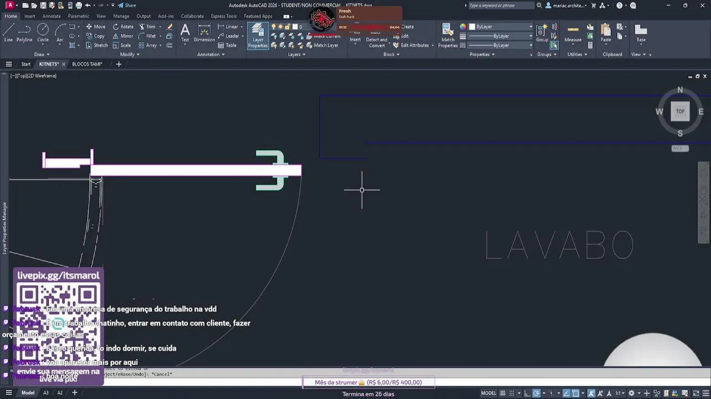The width and height of the screenshot is (711, 399).
Task: Add a new drawing tab
Action: [x=119, y=64]
